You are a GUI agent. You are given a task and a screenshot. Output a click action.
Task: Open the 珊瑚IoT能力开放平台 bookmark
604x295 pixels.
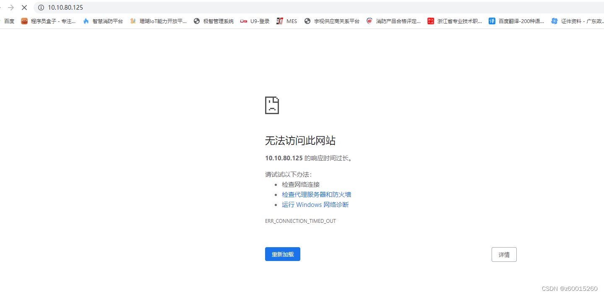(158, 21)
